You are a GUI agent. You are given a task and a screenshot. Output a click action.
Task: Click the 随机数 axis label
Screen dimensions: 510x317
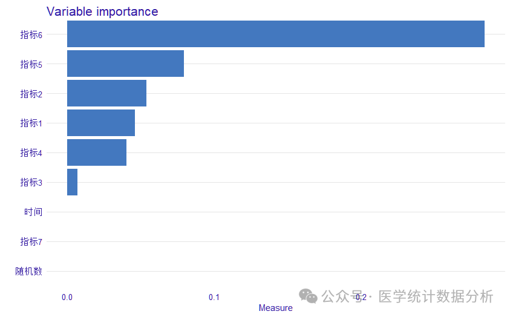(x=29, y=271)
